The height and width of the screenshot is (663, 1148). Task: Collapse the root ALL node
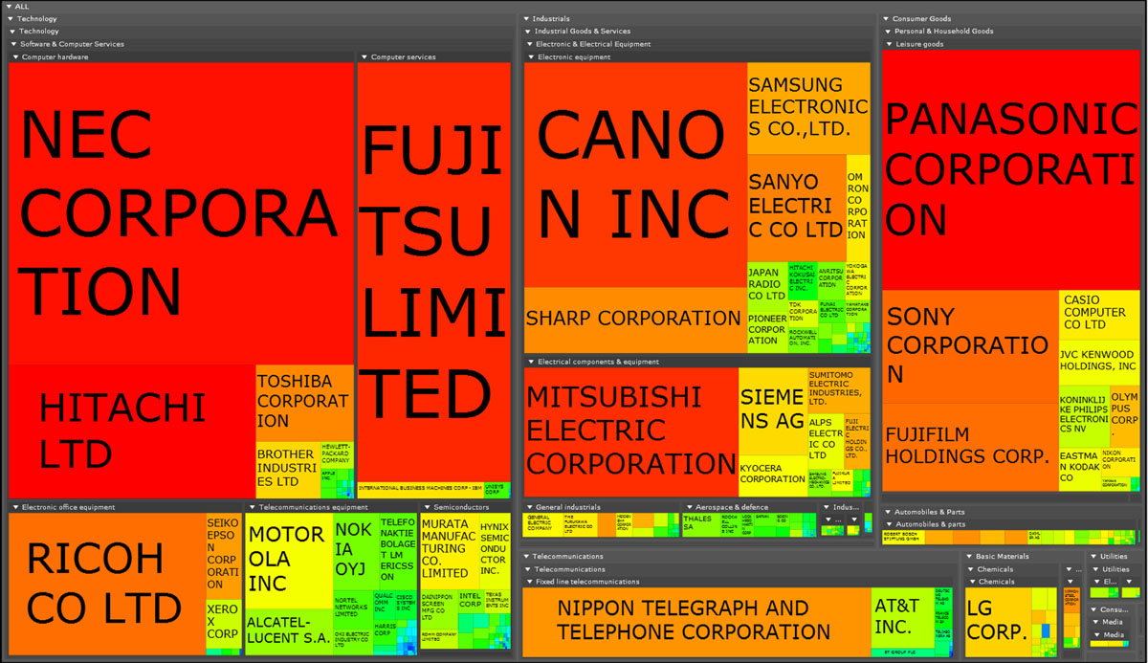pyautogui.click(x=9, y=7)
